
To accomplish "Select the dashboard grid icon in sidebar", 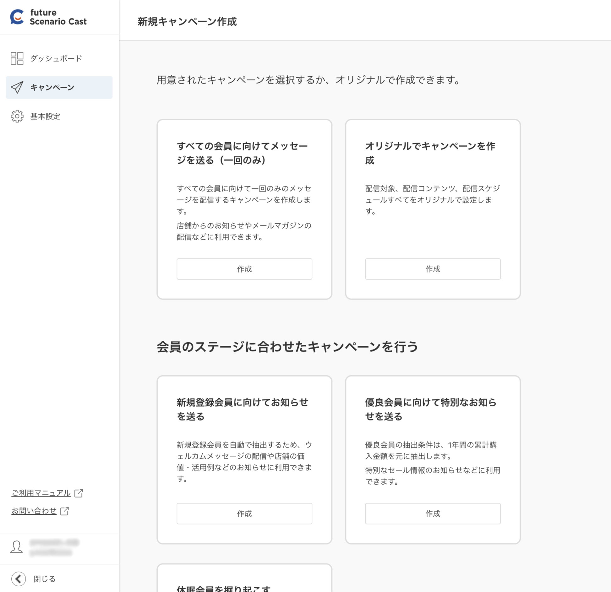I will pyautogui.click(x=17, y=58).
